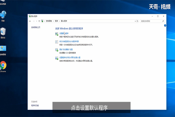
Task: Close the 默认程序 window
Action: [164, 16]
